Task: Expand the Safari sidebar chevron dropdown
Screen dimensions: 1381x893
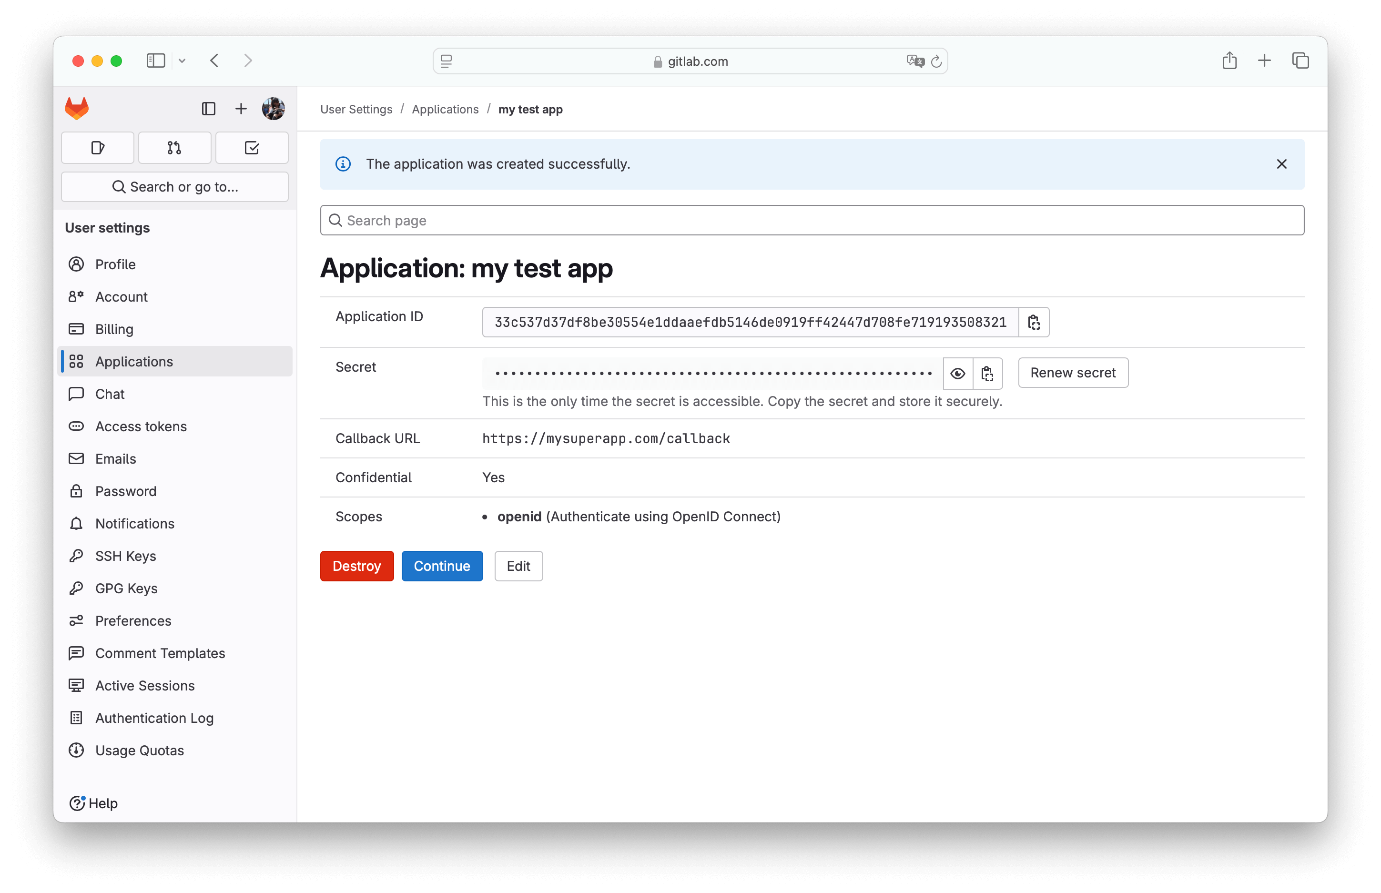Action: tap(183, 61)
